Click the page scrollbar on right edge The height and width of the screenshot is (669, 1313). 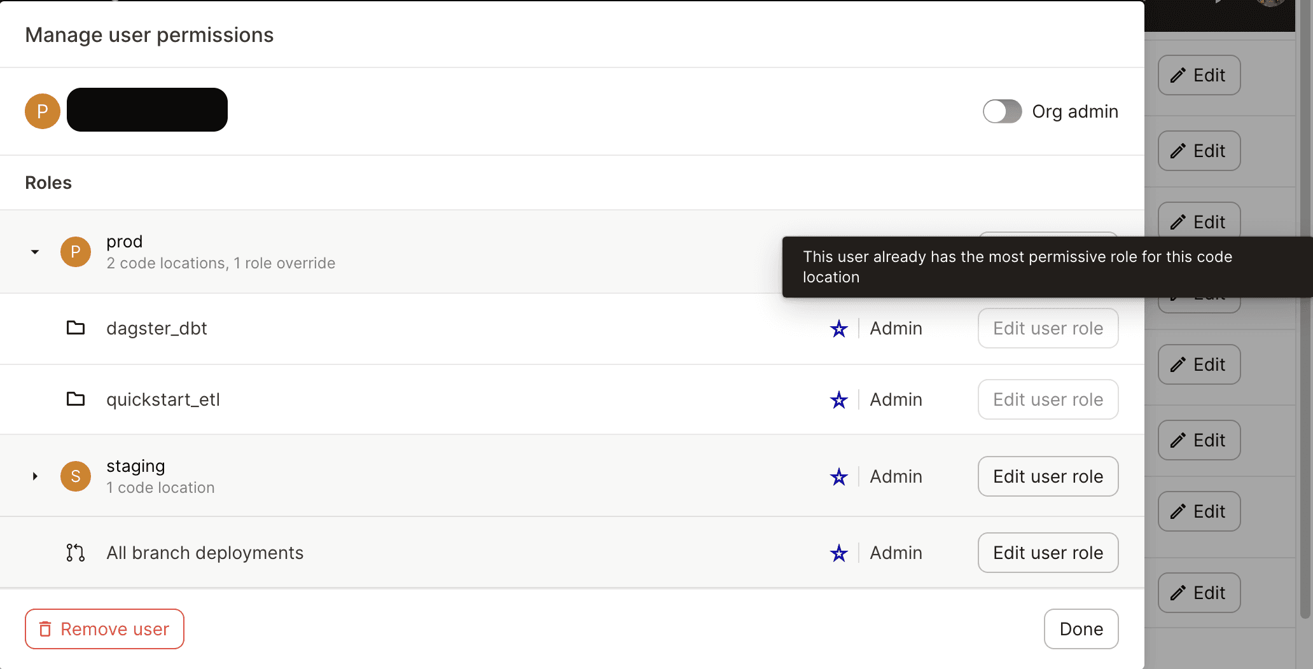[1305, 312]
